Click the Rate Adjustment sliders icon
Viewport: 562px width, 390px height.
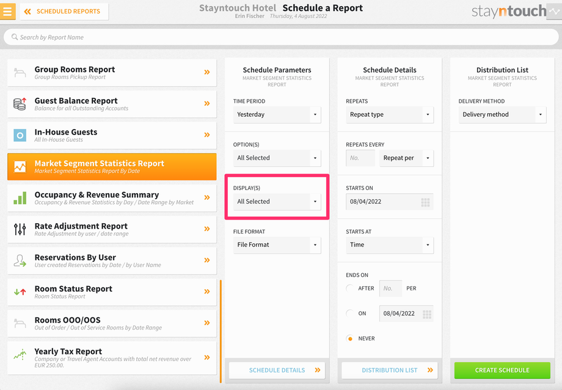(x=20, y=229)
